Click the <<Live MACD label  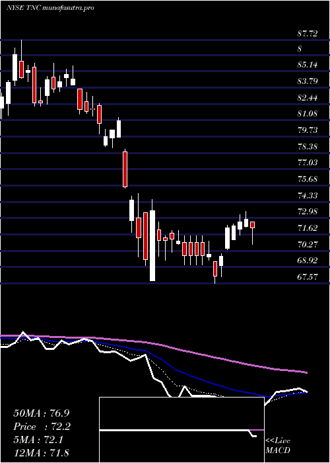point(278,446)
